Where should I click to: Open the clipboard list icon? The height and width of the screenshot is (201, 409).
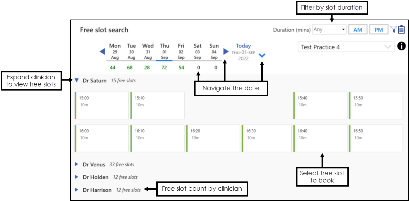coord(401,30)
